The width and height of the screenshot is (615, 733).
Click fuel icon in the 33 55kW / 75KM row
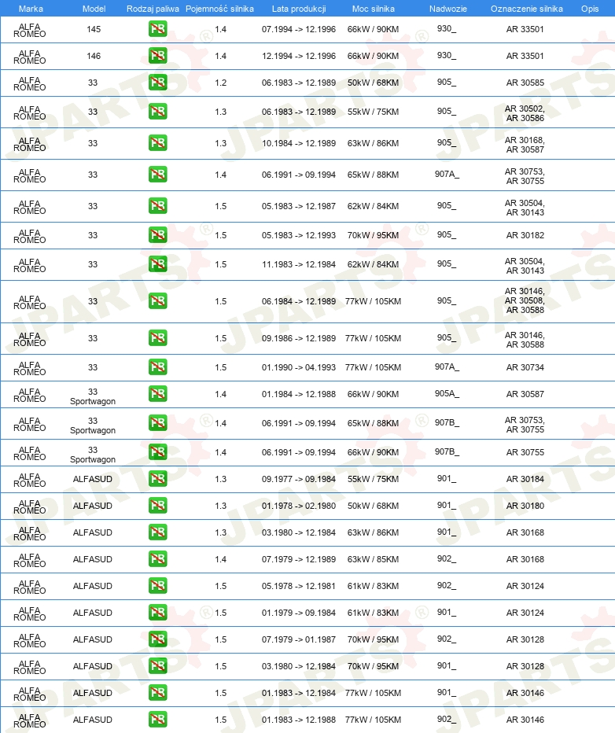(158, 111)
